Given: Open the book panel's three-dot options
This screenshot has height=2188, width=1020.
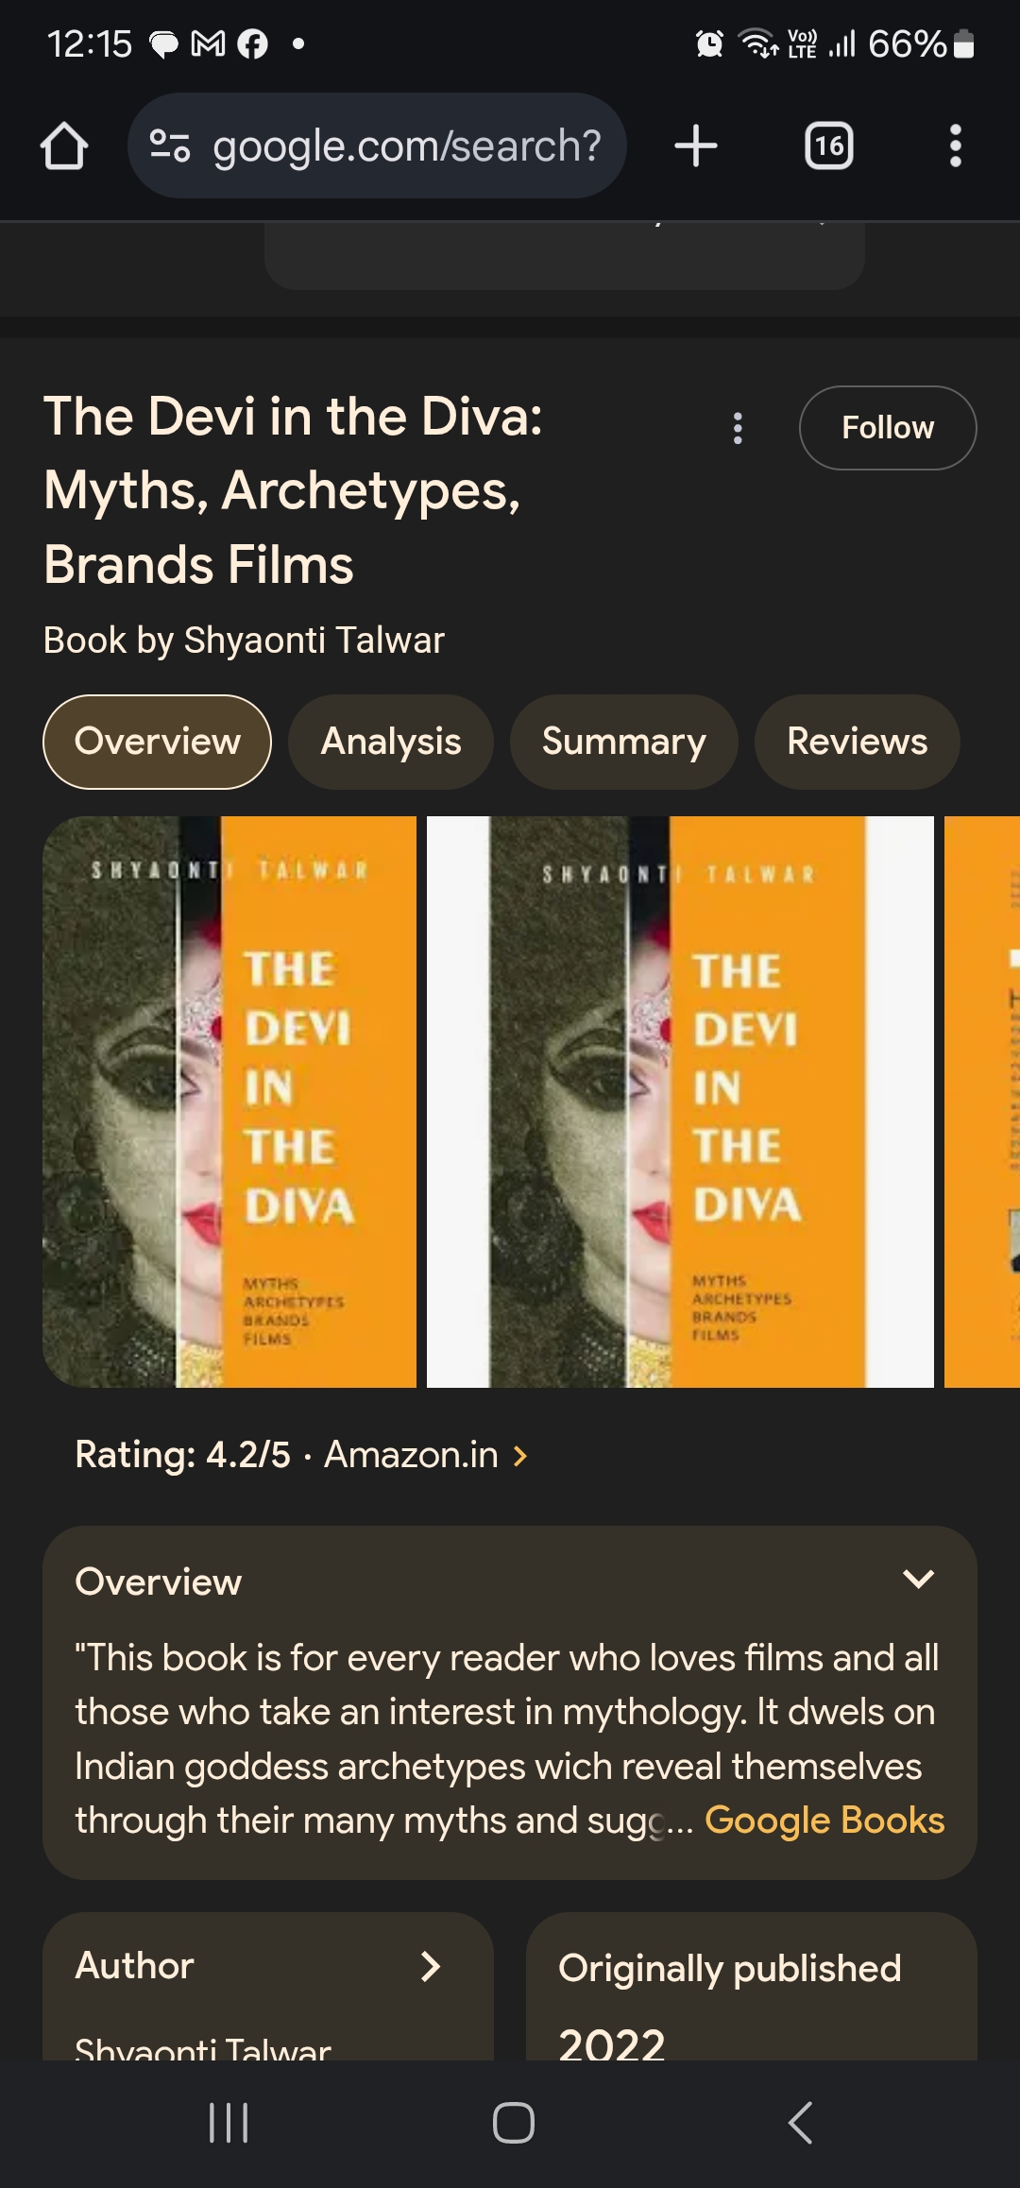Looking at the screenshot, I should pos(738,428).
